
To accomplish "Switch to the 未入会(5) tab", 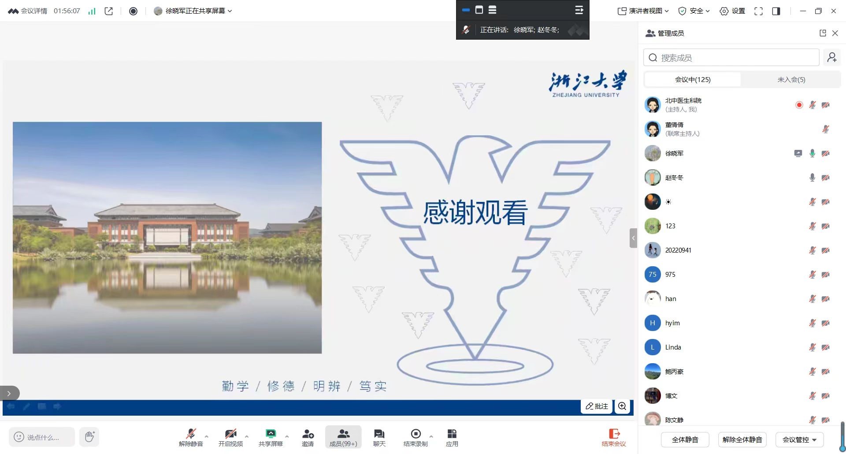I will pyautogui.click(x=791, y=80).
